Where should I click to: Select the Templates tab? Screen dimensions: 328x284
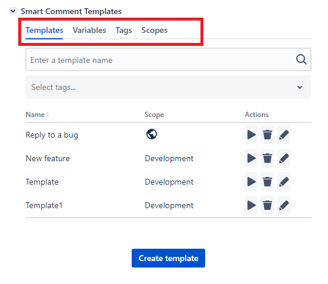(x=44, y=31)
